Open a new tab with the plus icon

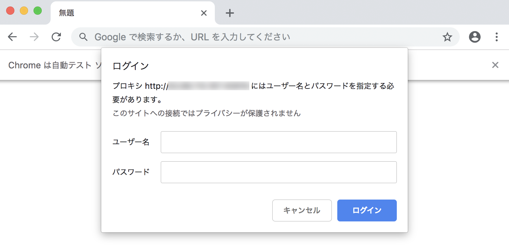229,13
